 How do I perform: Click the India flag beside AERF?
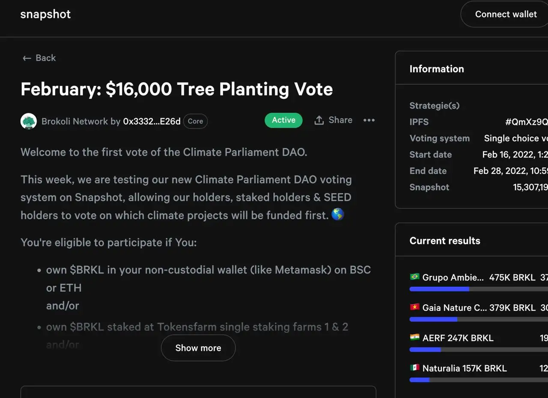(414, 338)
